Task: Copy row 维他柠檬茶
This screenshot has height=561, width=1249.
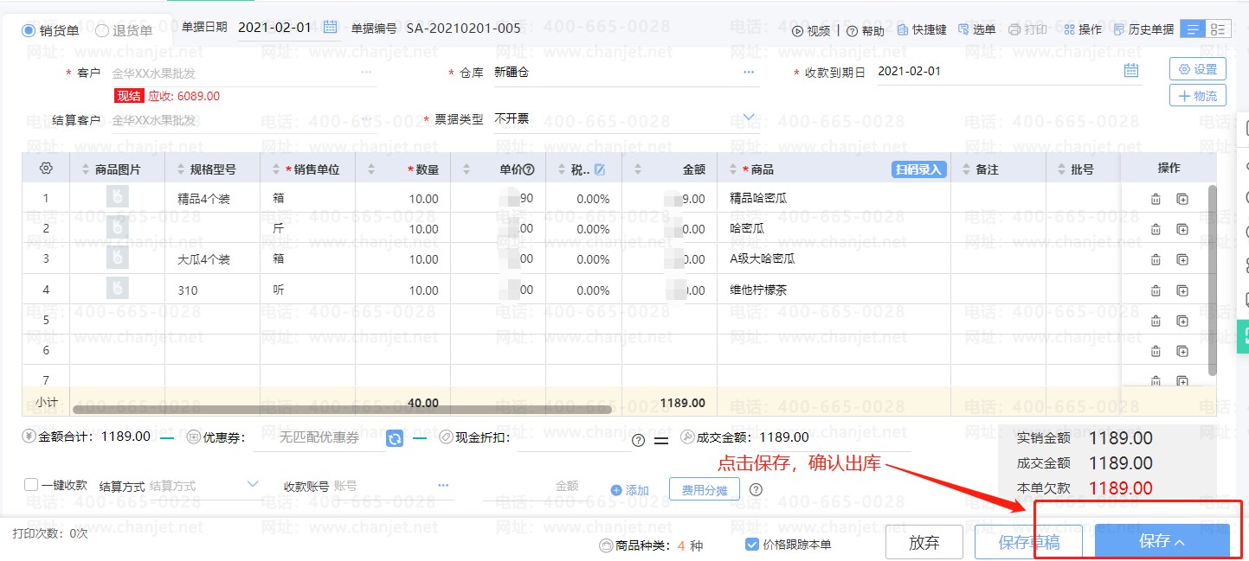Action: 1182,290
